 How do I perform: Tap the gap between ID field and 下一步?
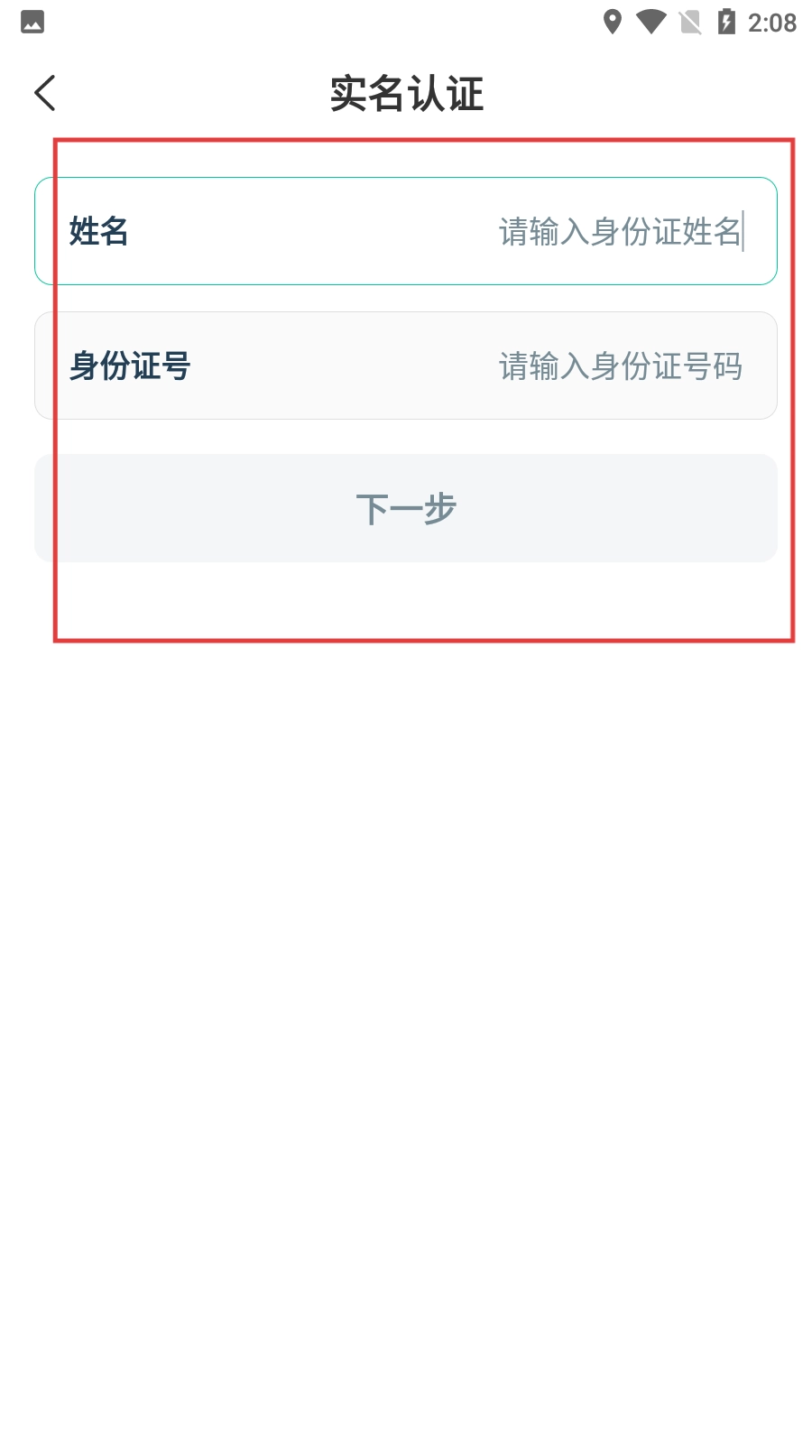point(406,437)
